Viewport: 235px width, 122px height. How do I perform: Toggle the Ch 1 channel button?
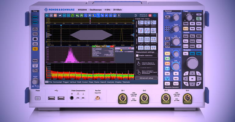pos(167,54)
